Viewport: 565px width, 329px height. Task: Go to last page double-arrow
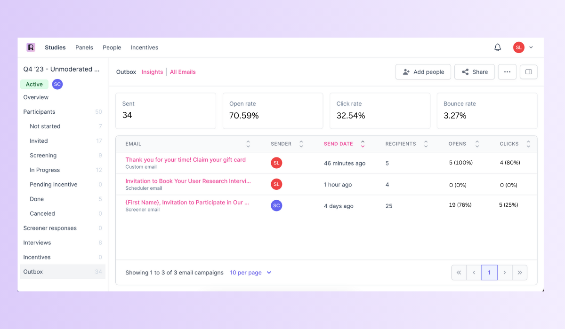click(520, 273)
